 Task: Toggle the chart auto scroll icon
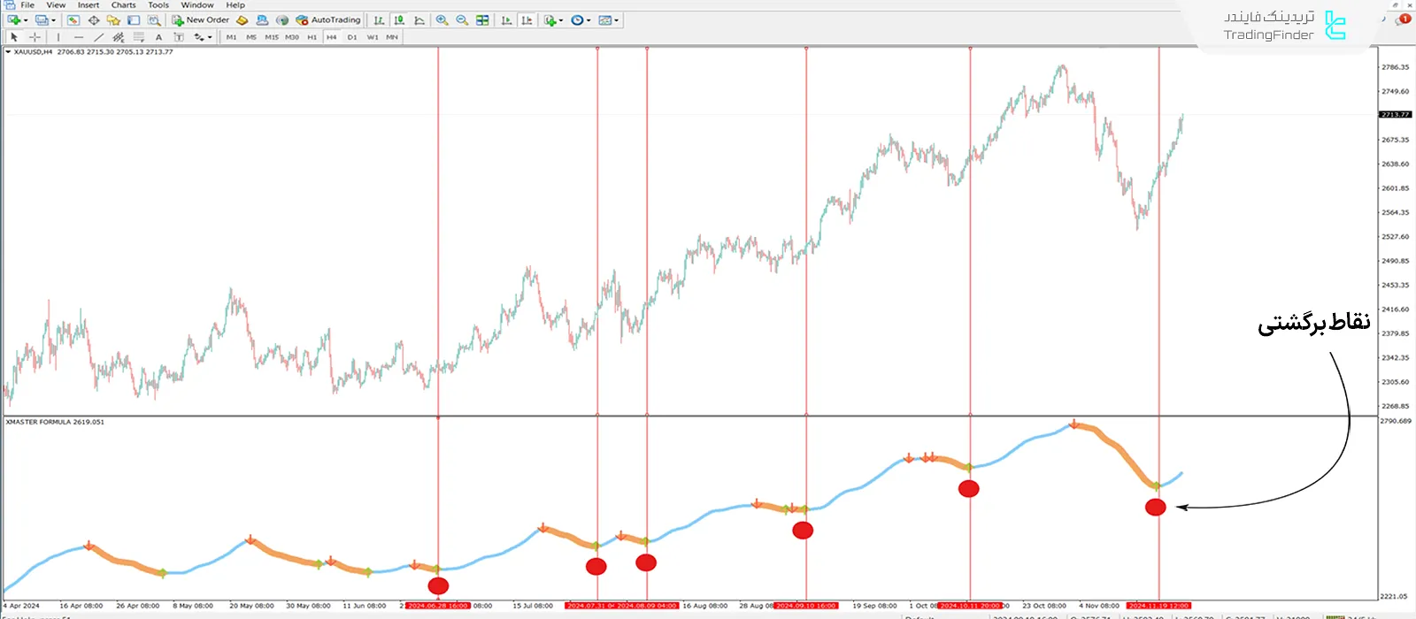tap(506, 19)
